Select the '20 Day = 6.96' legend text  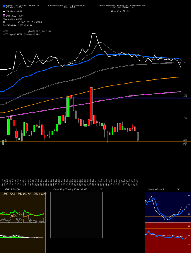(x=14, y=7)
